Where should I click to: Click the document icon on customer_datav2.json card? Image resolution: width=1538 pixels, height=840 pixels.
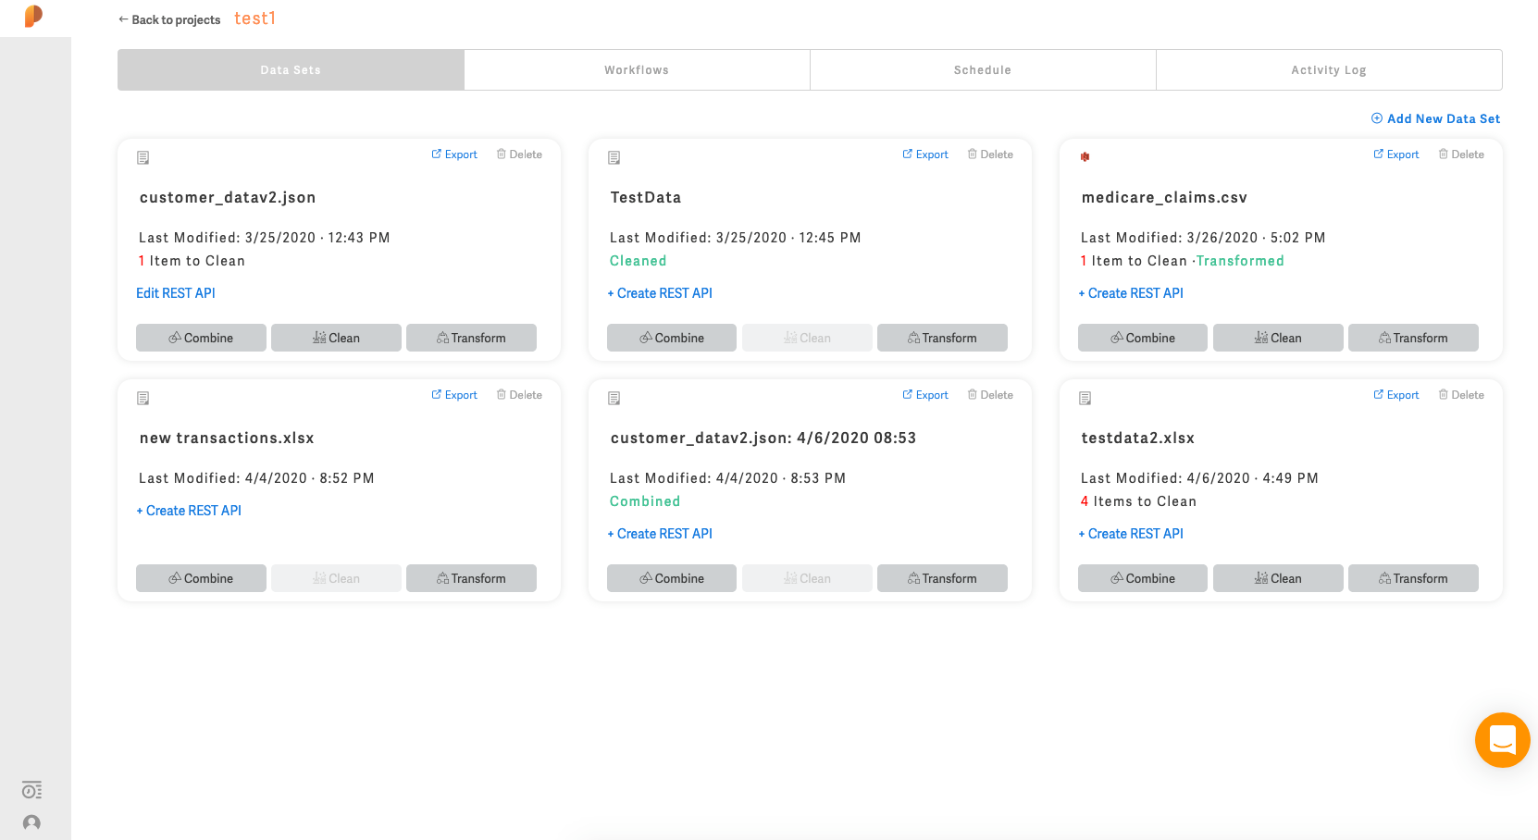(x=143, y=157)
